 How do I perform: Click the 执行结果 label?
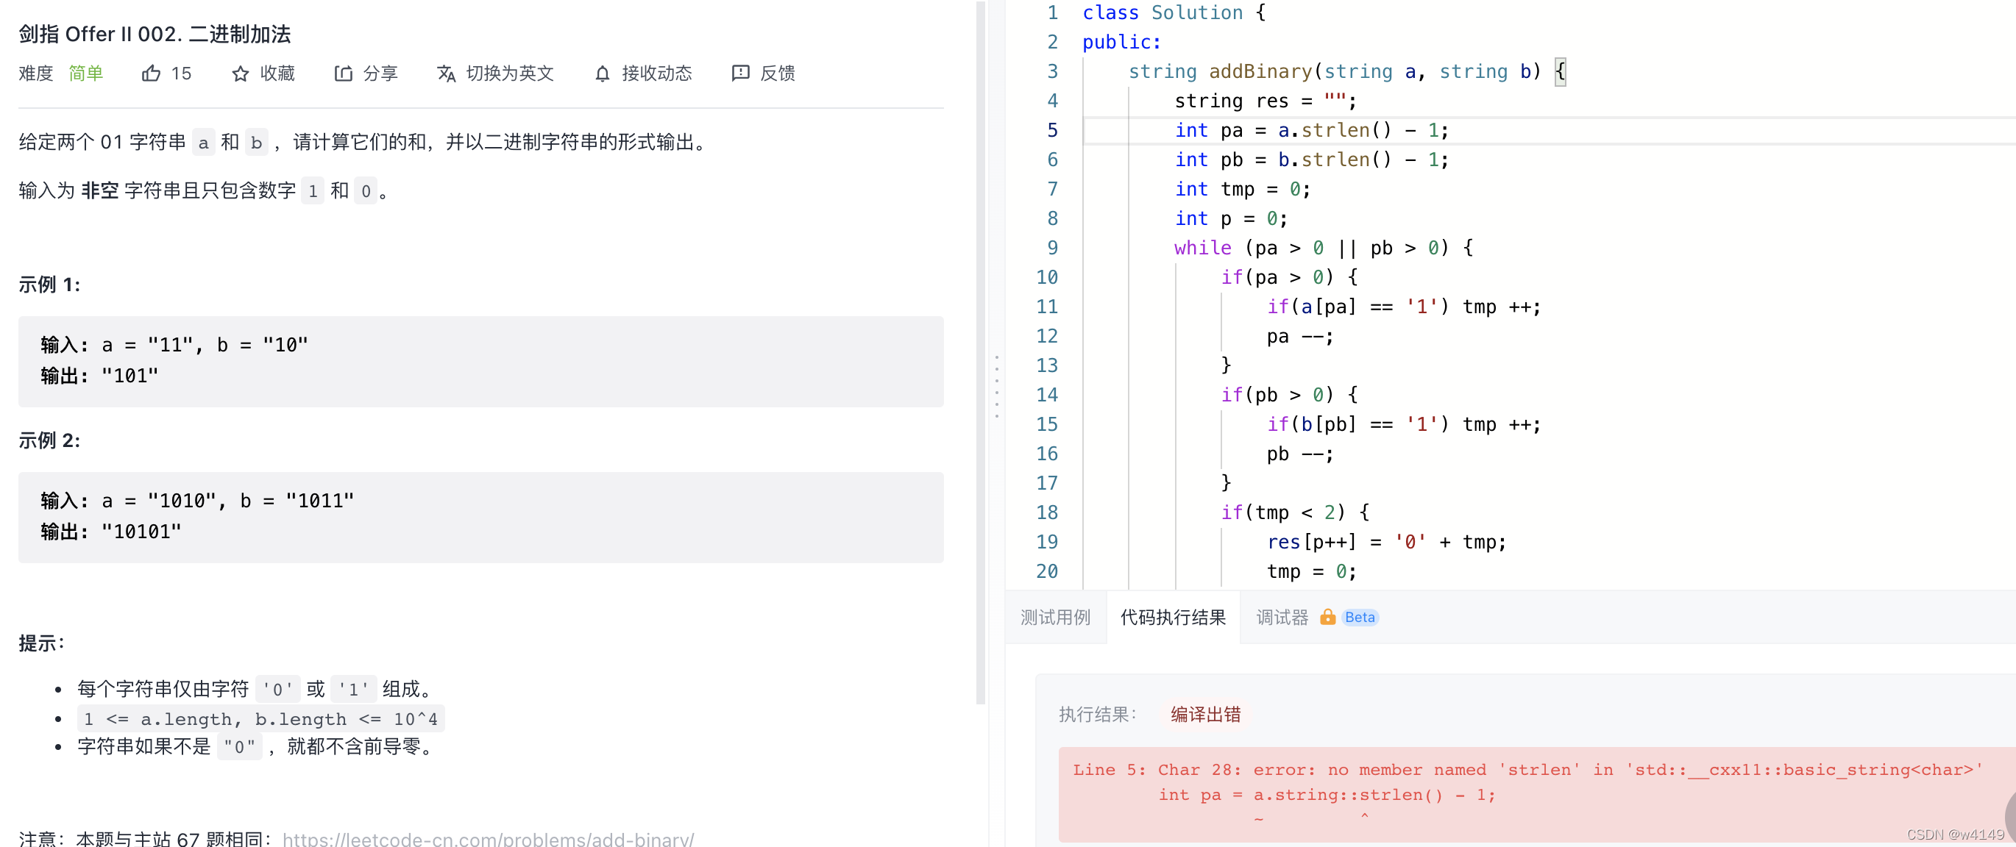click(x=1096, y=714)
